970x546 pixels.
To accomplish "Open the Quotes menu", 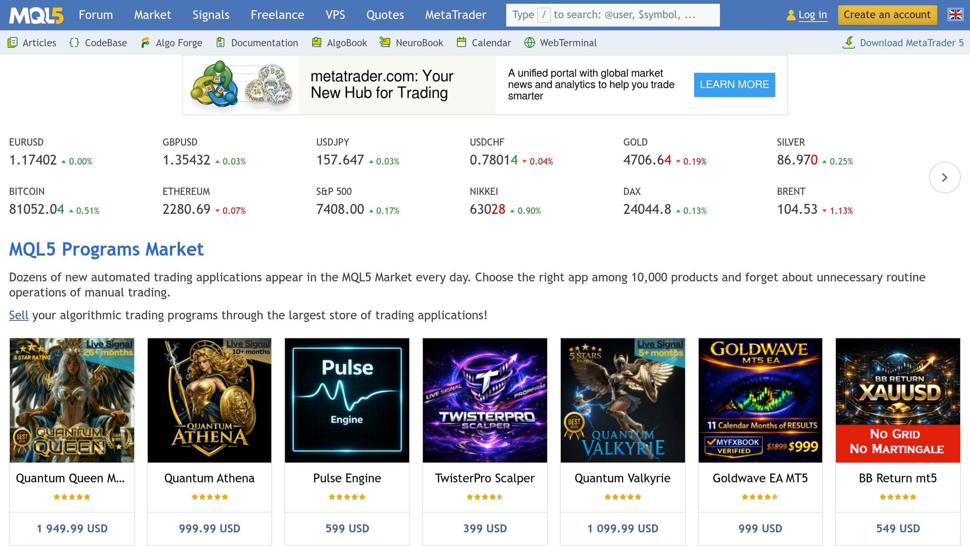I will click(x=385, y=15).
